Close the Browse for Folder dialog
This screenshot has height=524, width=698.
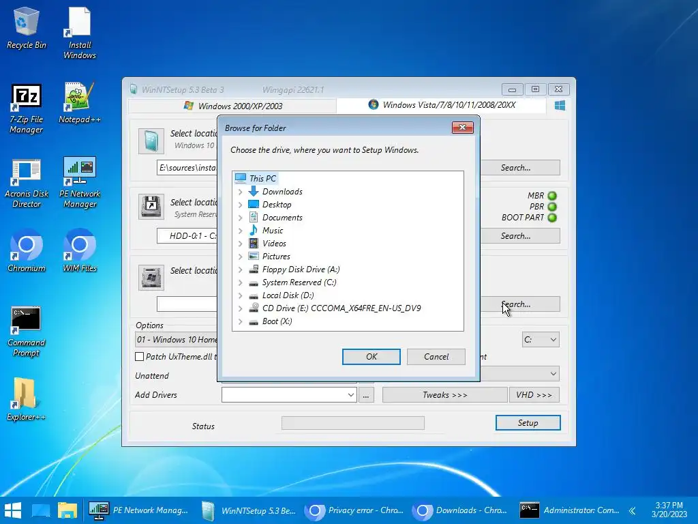coord(463,128)
